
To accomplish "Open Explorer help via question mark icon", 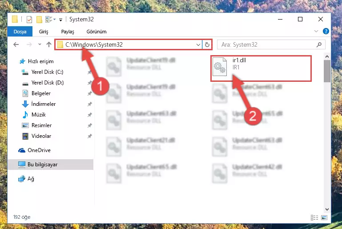I will (326, 32).
